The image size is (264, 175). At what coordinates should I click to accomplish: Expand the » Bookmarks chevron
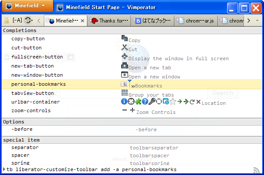[133, 86]
